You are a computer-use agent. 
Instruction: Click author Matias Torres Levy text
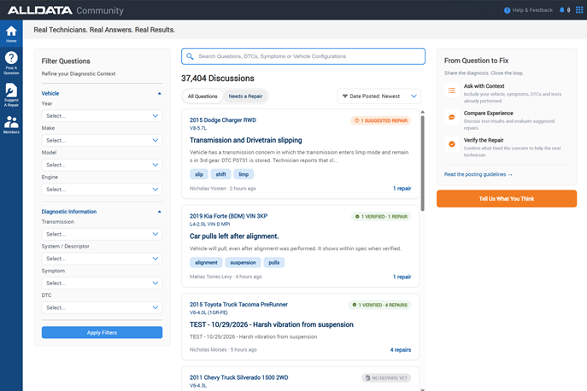coord(211,277)
